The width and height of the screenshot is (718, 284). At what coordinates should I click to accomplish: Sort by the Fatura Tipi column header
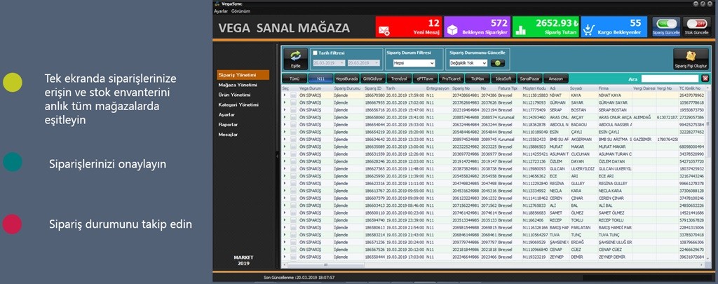509,88
